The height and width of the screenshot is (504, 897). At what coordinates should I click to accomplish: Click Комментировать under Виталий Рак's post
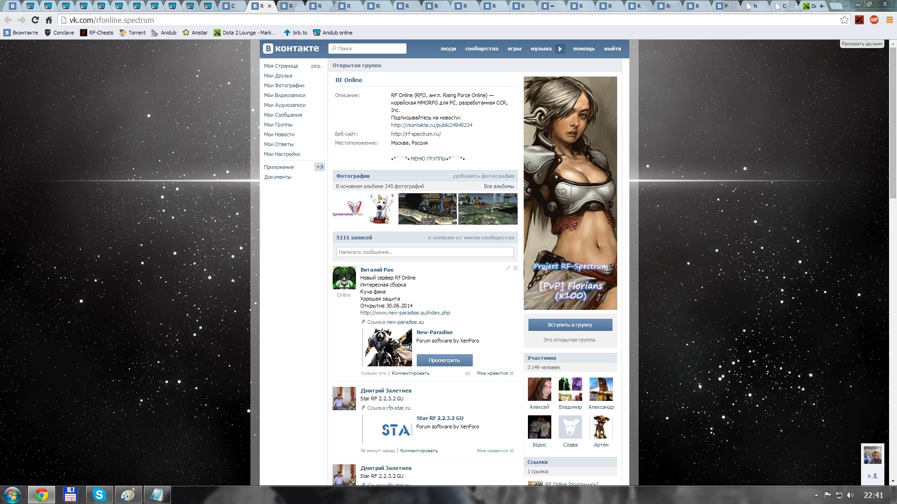click(x=410, y=373)
